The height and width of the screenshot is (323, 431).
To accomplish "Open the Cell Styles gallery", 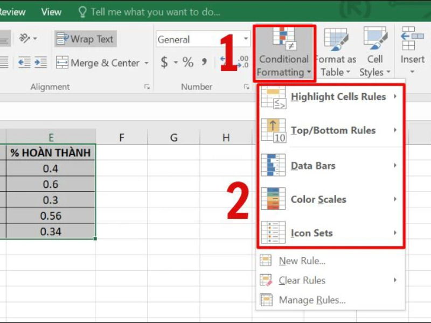I will pos(375,53).
